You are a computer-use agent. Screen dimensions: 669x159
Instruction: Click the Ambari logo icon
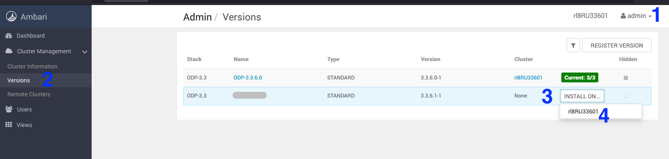[11, 16]
